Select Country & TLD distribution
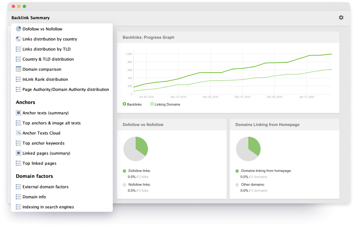Image resolution: width=354 pixels, height=238 pixels. click(48, 59)
